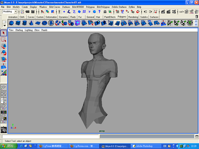Screen dimensions: 199x149
Task: Select the four view layout
Action: 3,94
